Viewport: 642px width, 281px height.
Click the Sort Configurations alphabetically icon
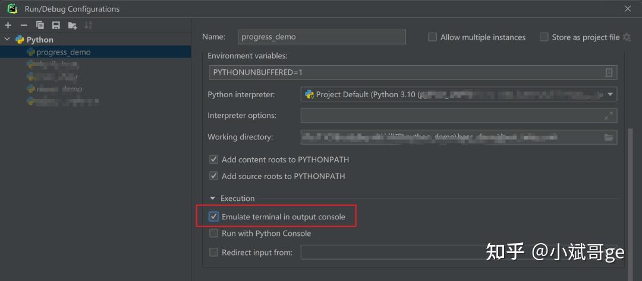89,25
